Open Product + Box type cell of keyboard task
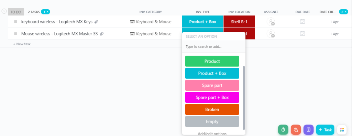Screen dimensions: 352x136 pyautogui.click(x=202, y=22)
